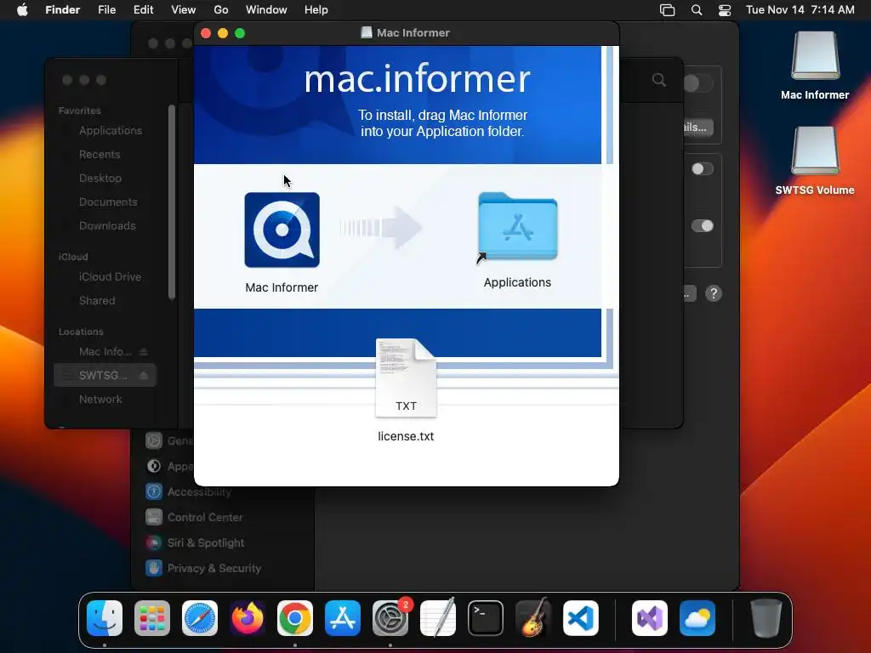Open Control Center in the menu bar

[x=725, y=10]
